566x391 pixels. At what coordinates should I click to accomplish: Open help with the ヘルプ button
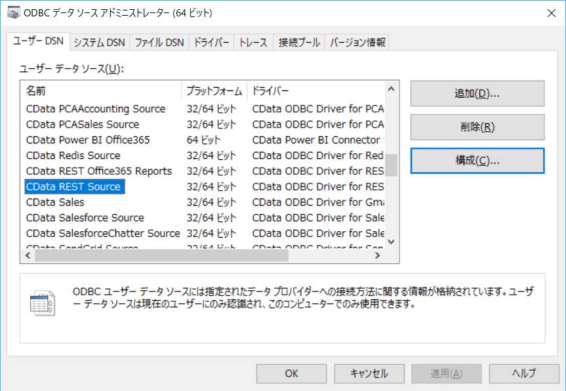point(524,374)
